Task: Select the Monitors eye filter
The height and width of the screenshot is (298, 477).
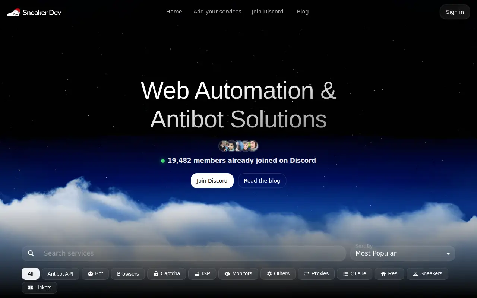Action: pyautogui.click(x=238, y=273)
